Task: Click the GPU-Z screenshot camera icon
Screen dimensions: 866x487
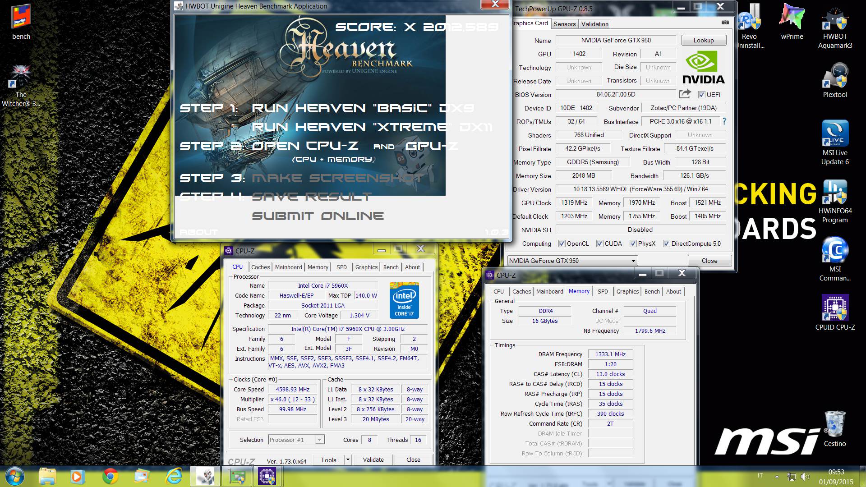Action: (725, 22)
